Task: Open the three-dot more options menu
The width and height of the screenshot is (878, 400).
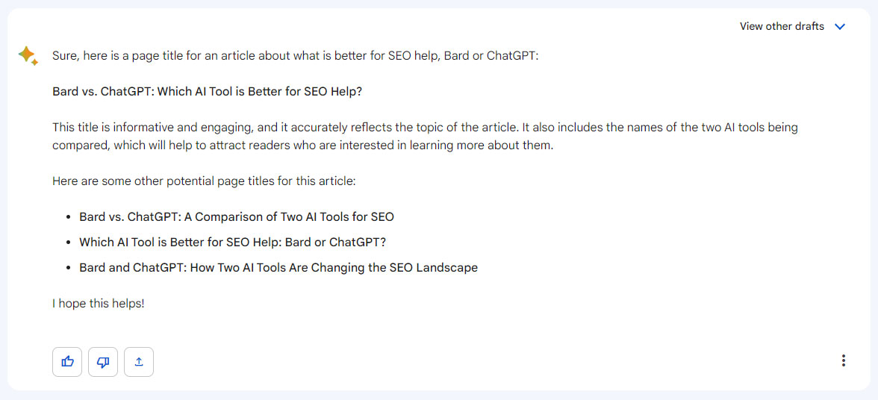Action: click(x=844, y=361)
